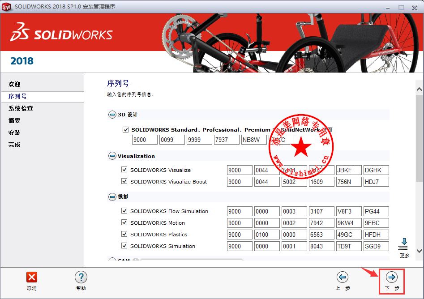Go back with the previous step arrow
424x299 pixels.
click(x=343, y=277)
